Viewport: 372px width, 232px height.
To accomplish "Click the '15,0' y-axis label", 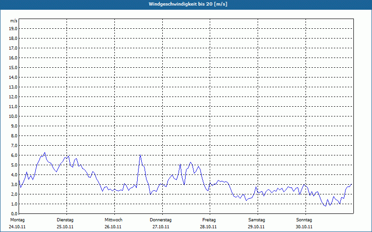I will tap(13, 67).
